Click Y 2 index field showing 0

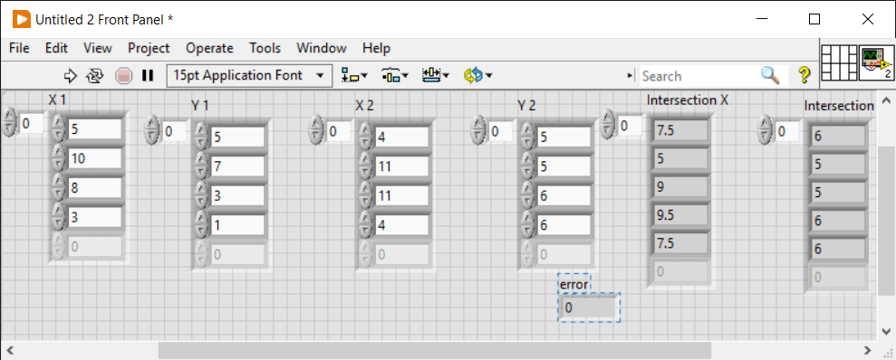(x=501, y=131)
